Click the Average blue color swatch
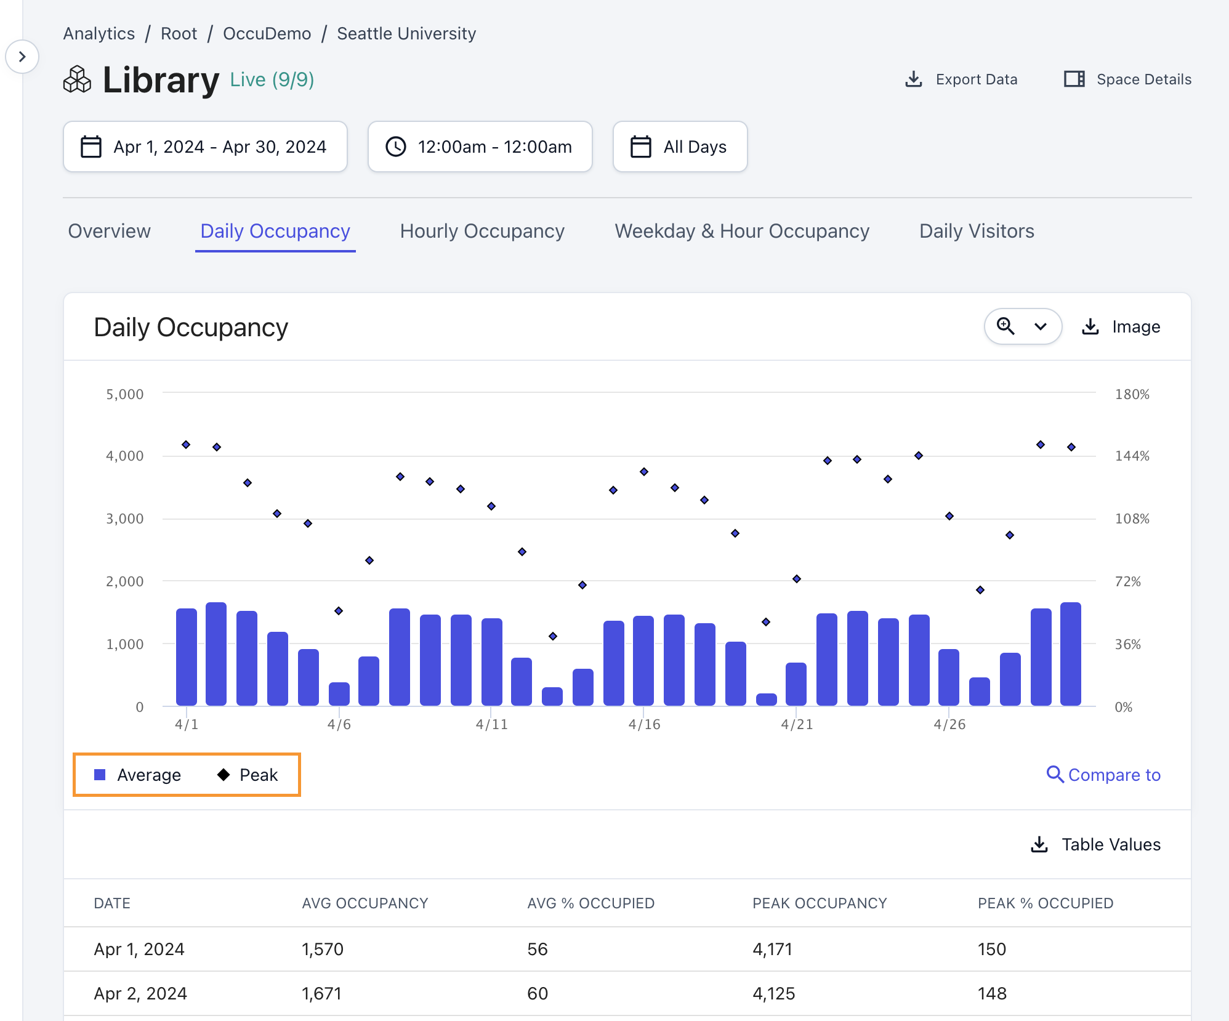1229x1021 pixels. (x=100, y=775)
